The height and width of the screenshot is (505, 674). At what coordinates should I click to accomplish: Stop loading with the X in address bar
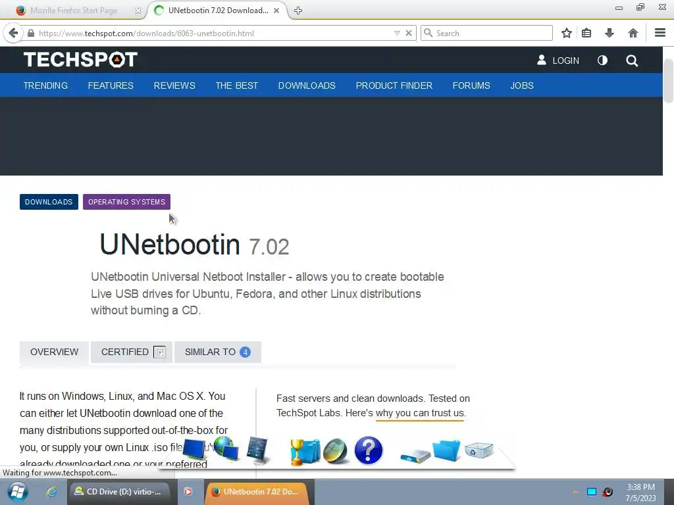(408, 33)
